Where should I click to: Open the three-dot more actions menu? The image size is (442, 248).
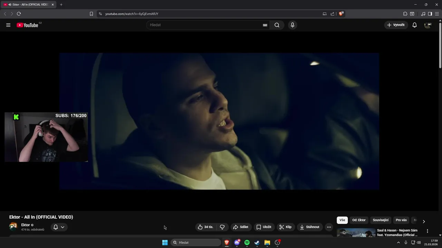point(329,227)
